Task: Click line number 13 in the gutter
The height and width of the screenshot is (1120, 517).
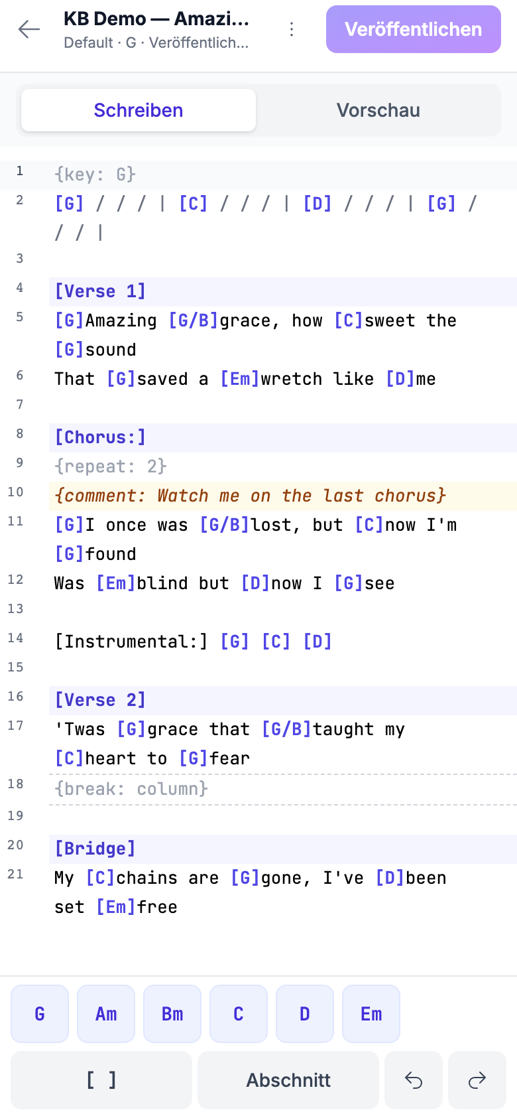Action: 16,608
